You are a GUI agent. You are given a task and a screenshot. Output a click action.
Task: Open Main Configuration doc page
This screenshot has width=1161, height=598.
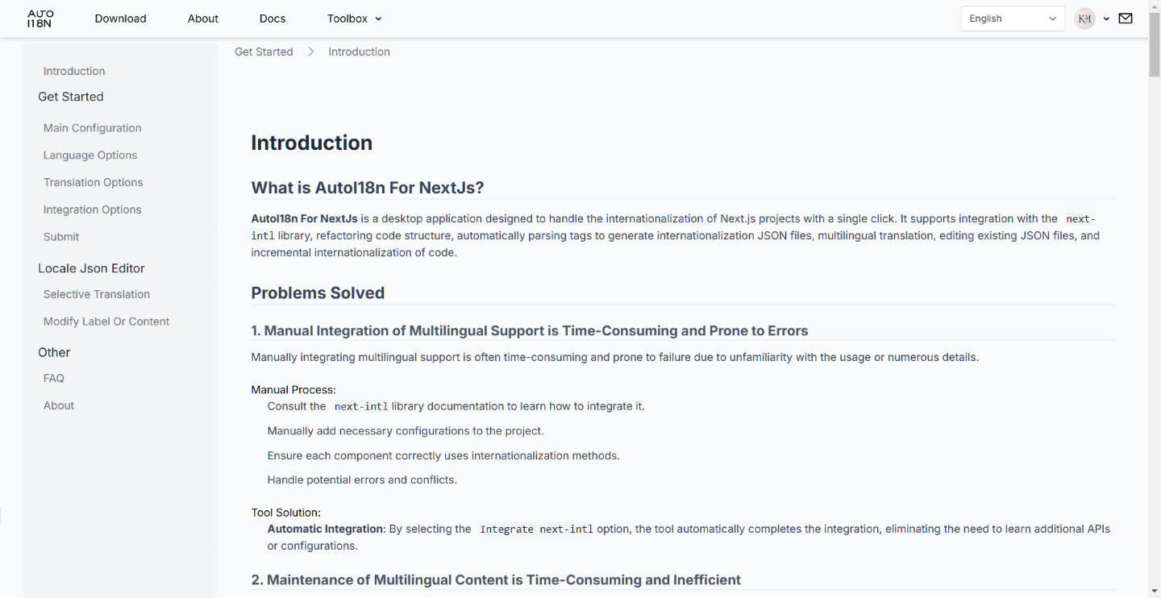[x=92, y=128]
